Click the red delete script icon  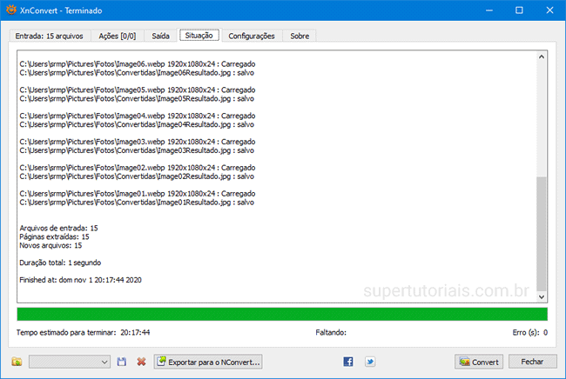(140, 361)
